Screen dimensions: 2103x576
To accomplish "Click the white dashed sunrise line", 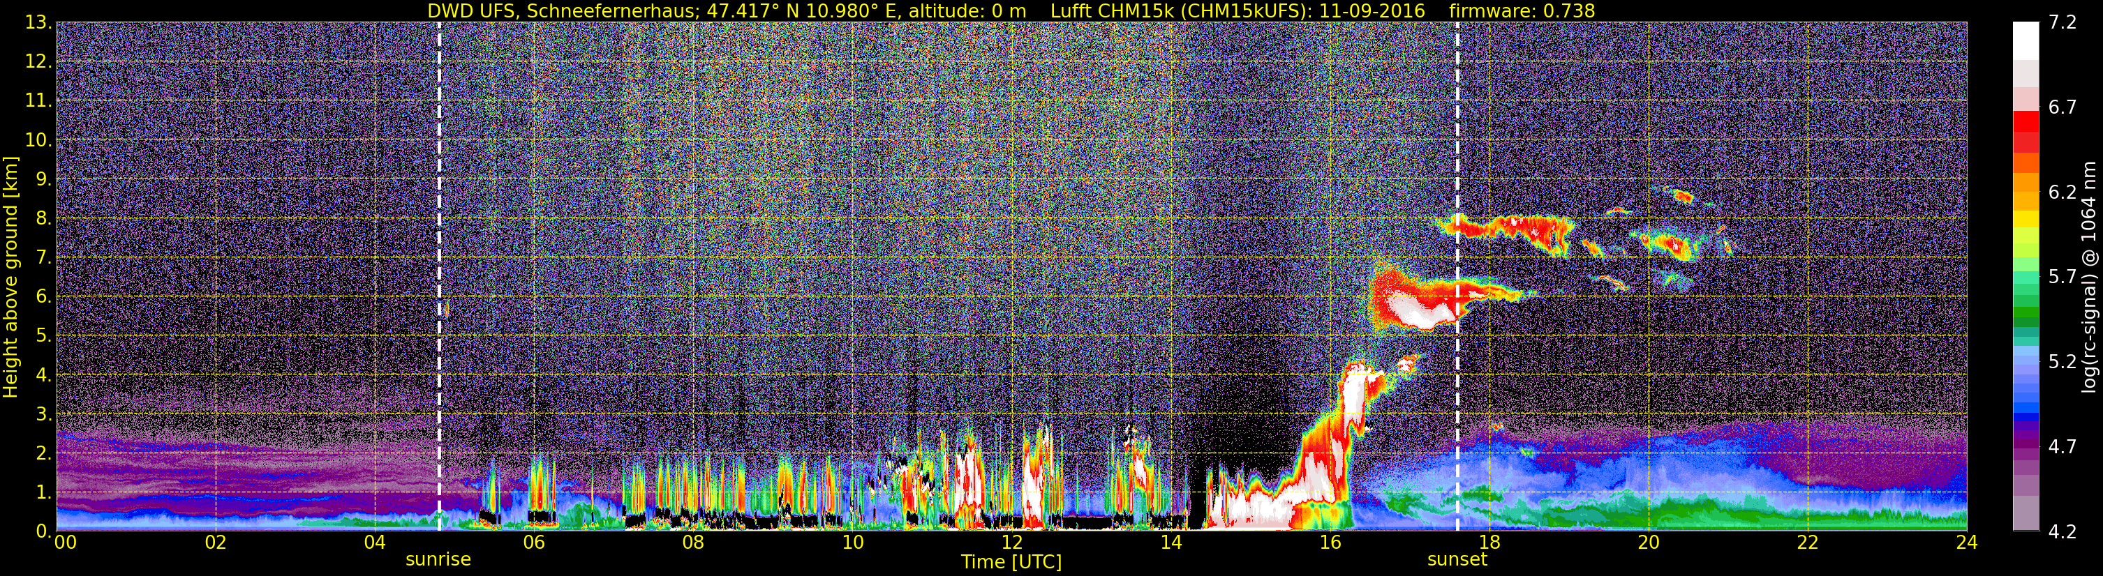I will [439, 277].
